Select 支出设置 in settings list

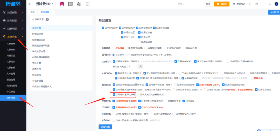61,63
